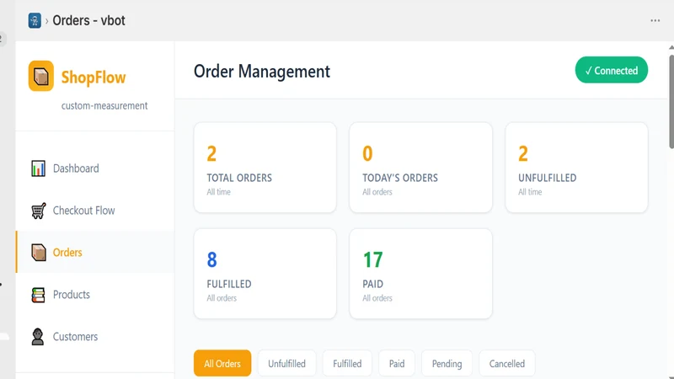Click the Total Orders stat card
Image resolution: width=674 pixels, height=379 pixels.
[265, 168]
